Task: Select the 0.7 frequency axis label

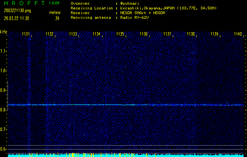Action: tap(4, 130)
